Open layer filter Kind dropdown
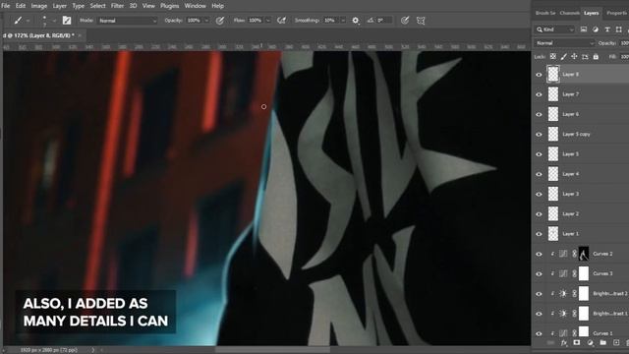Viewport: 629px width, 354px height. point(554,29)
